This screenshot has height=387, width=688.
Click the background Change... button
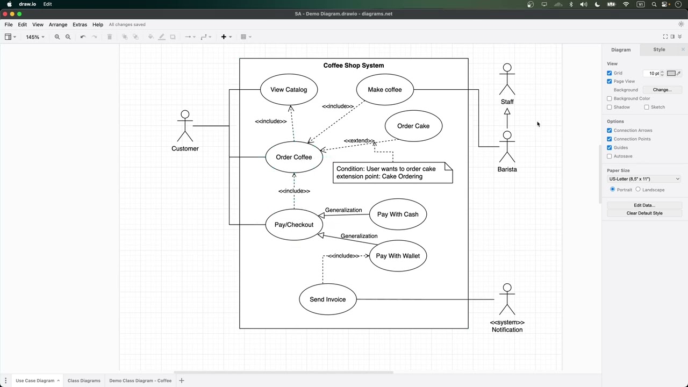(662, 90)
